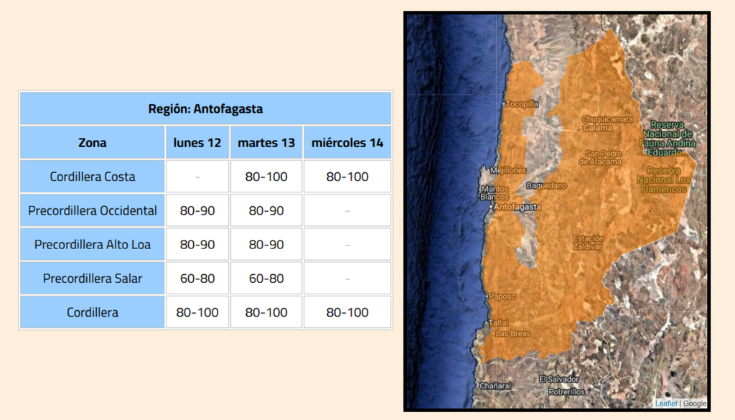Image resolution: width=735 pixels, height=420 pixels.
Task: Select Precordillera Occidental's martes 13 value '80-90'
Action: (x=266, y=210)
